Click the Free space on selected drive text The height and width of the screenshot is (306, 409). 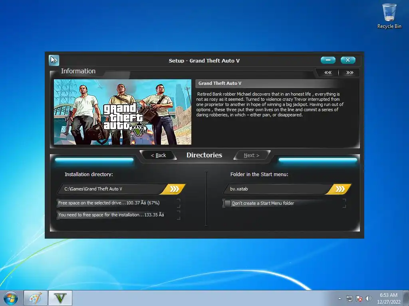point(109,203)
